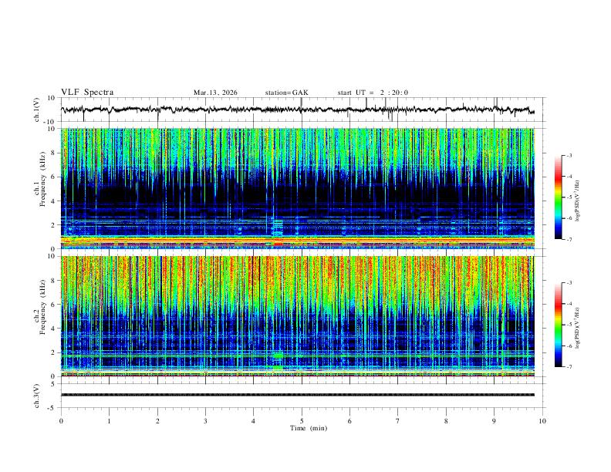Click time axis tick label '8'
The width and height of the screenshot is (611, 472).
click(x=446, y=421)
